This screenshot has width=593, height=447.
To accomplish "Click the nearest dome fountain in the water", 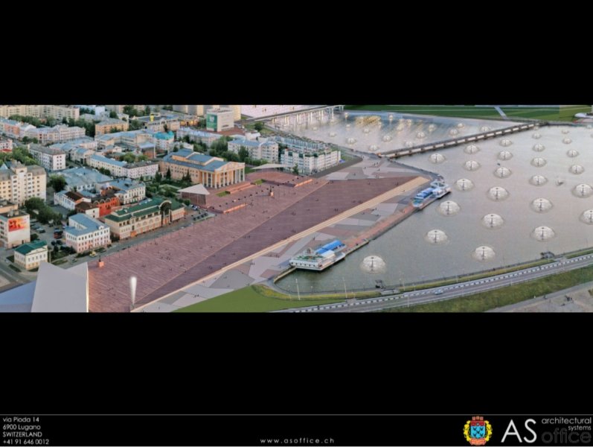I will [x=373, y=264].
